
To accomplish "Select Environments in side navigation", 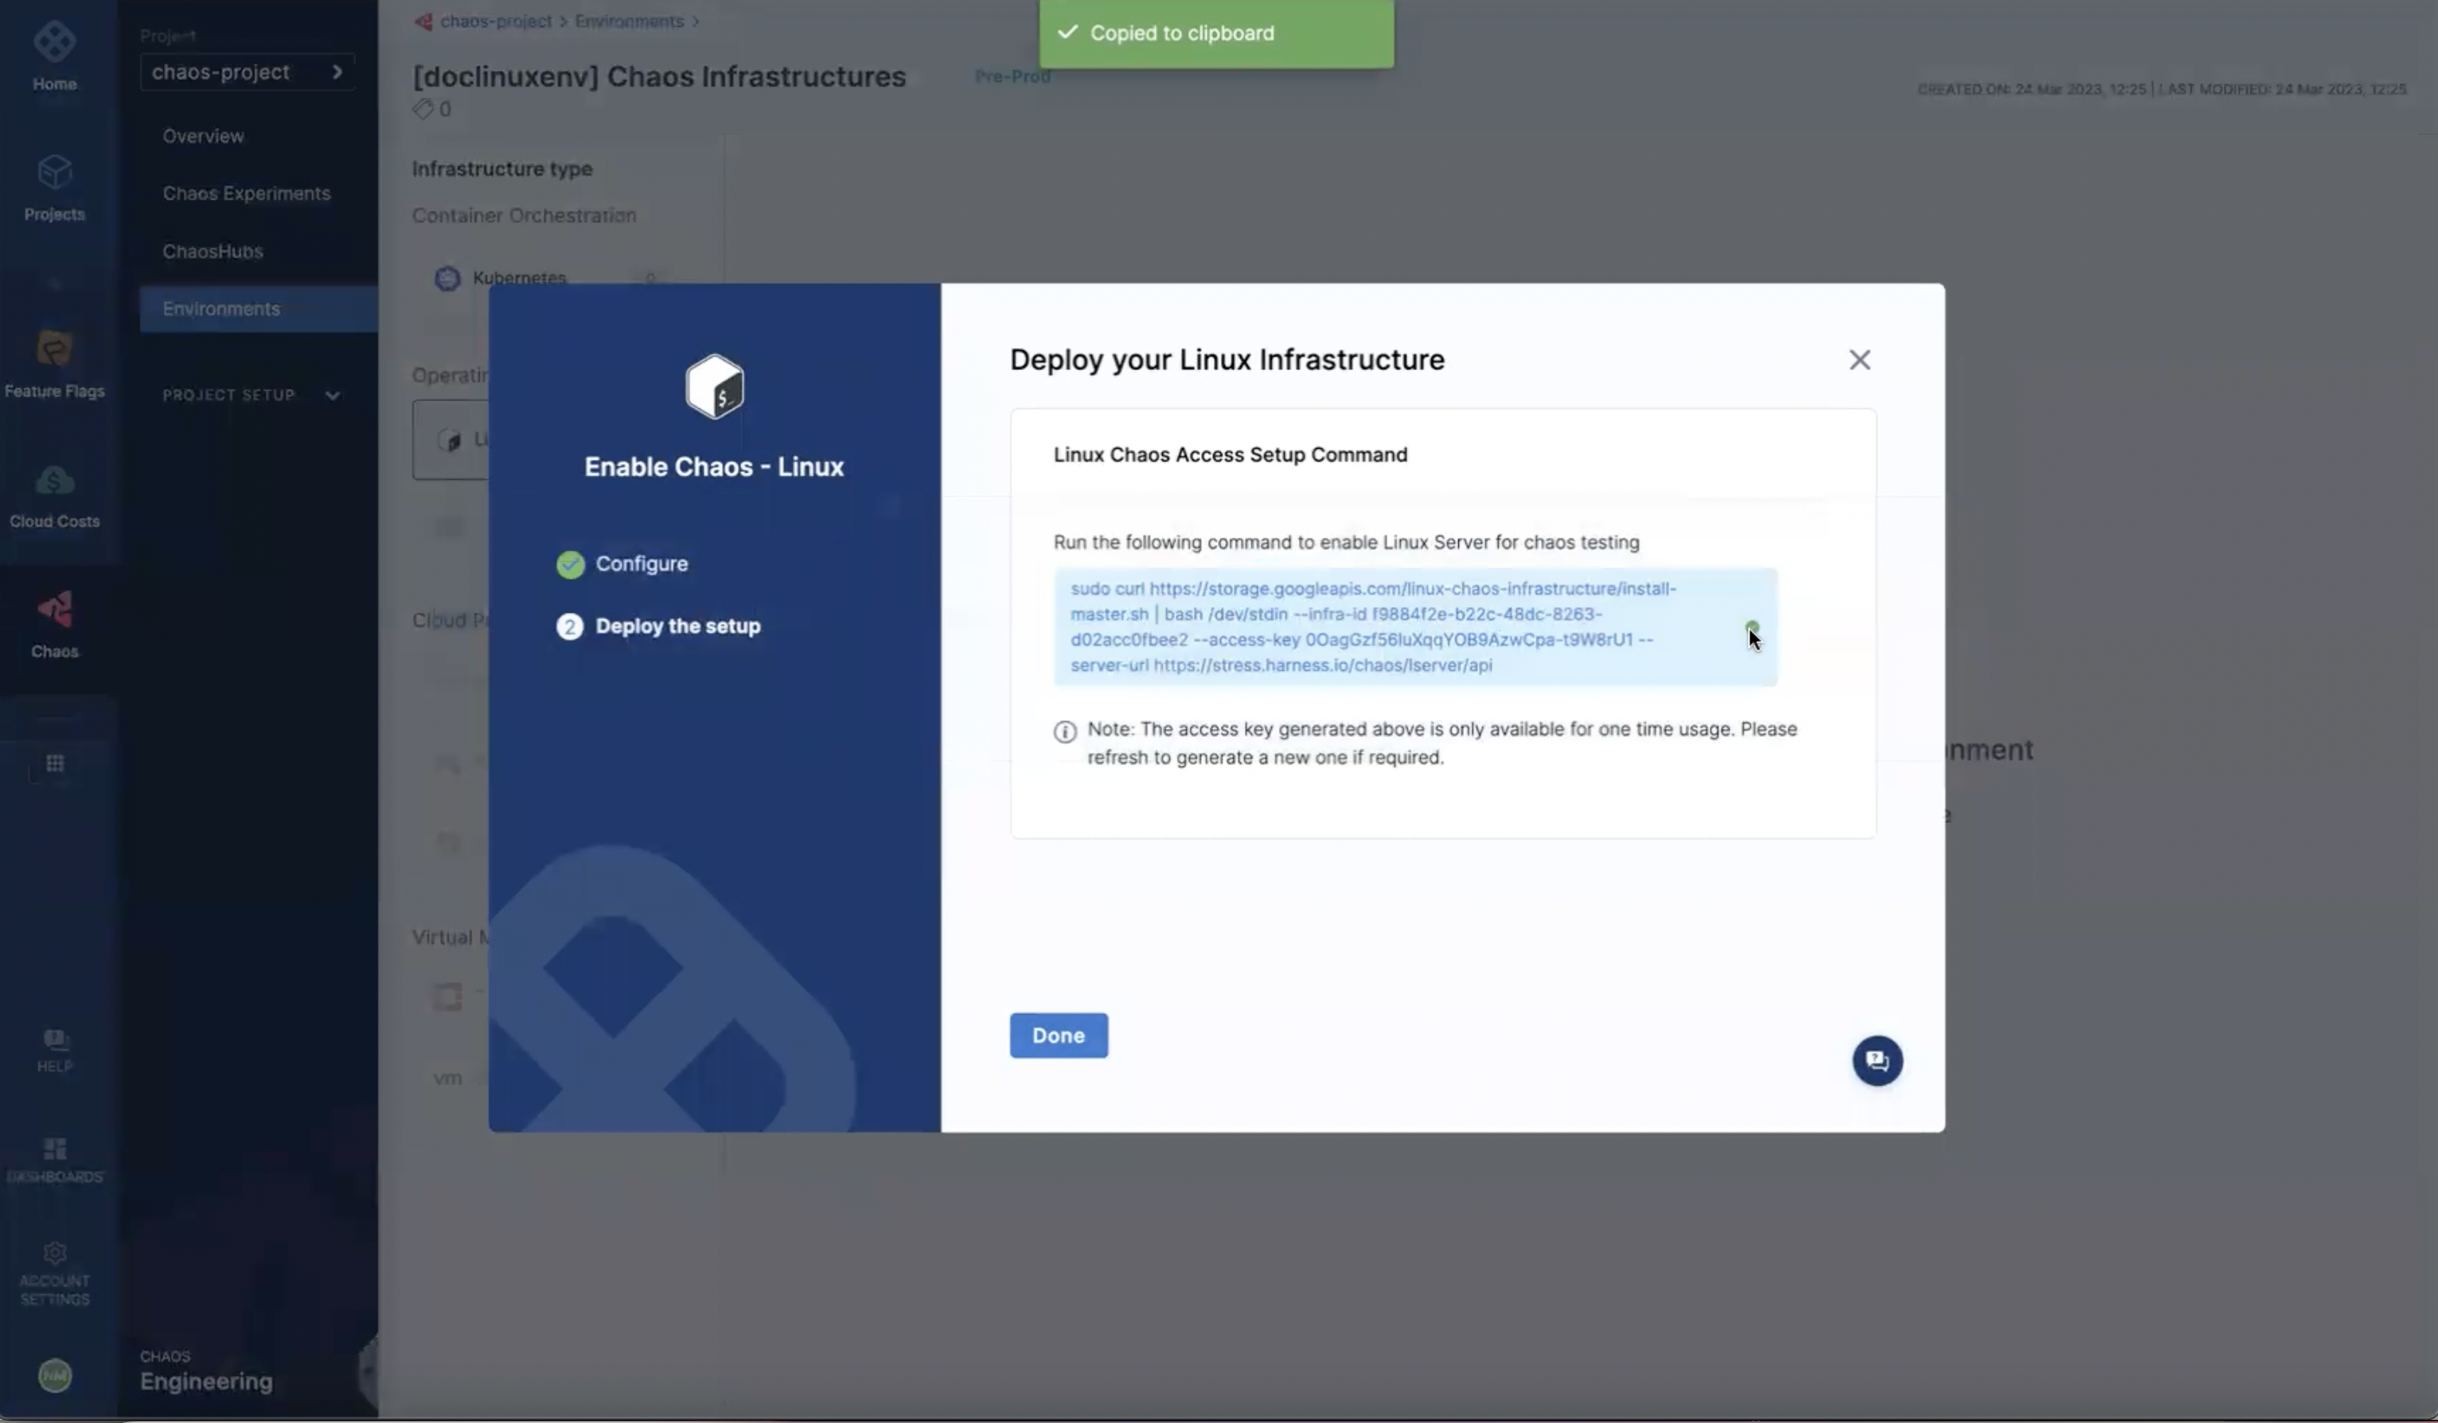I will coord(220,310).
